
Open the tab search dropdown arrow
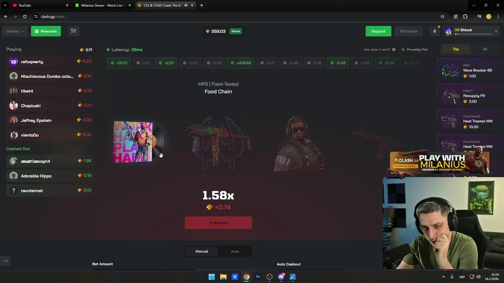pyautogui.click(x=5, y=5)
